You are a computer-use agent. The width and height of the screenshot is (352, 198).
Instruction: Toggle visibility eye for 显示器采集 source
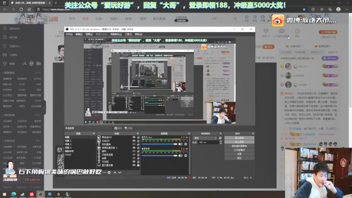coord(134,165)
